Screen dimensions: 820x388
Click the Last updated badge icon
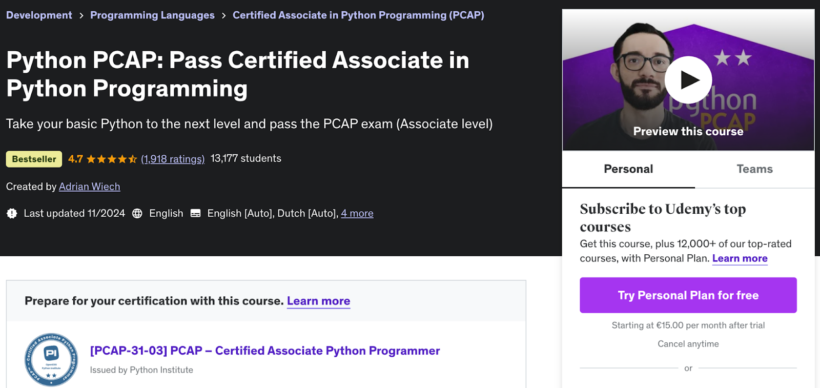[12, 213]
